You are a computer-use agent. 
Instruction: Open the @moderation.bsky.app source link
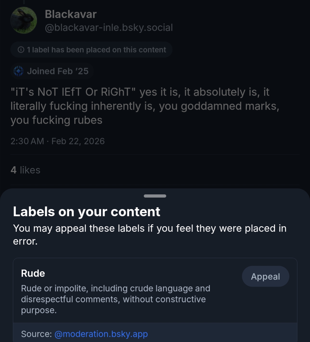coord(101,334)
